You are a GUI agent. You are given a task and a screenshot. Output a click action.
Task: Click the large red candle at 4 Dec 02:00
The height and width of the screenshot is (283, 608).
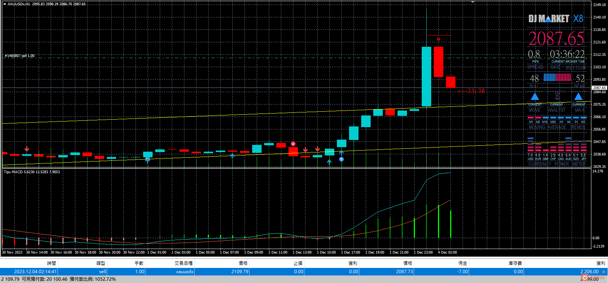(x=438, y=62)
